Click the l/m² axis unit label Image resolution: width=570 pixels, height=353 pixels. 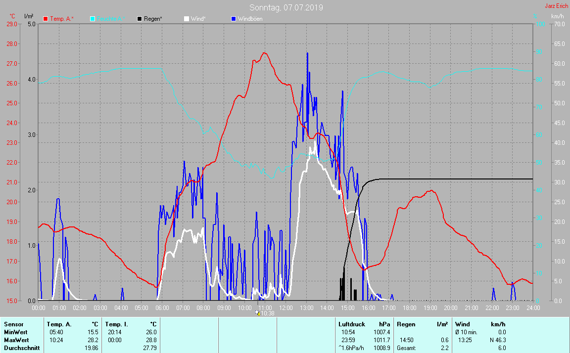pyautogui.click(x=29, y=16)
